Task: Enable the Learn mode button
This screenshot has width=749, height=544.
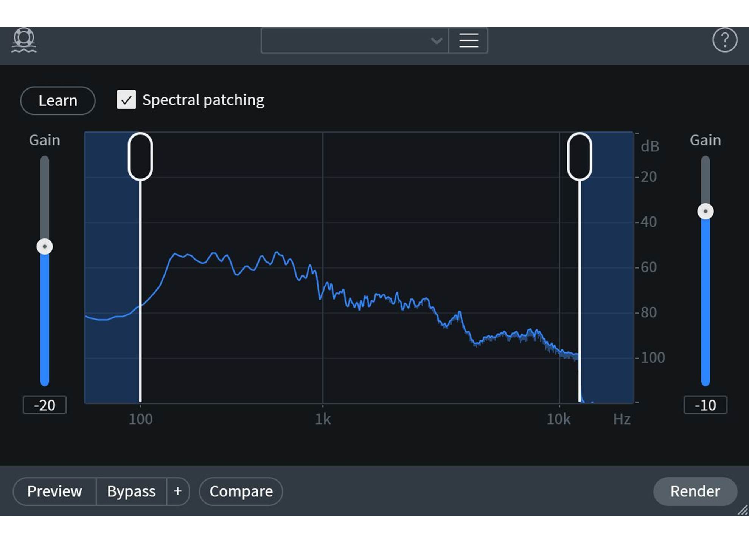Action: click(58, 100)
